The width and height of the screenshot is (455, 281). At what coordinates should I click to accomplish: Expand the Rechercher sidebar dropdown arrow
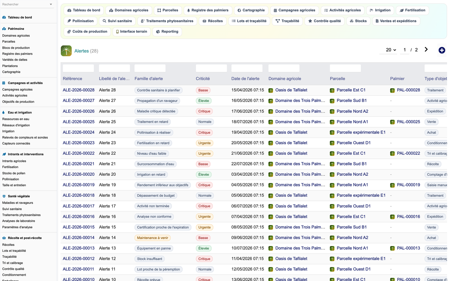point(51,4)
